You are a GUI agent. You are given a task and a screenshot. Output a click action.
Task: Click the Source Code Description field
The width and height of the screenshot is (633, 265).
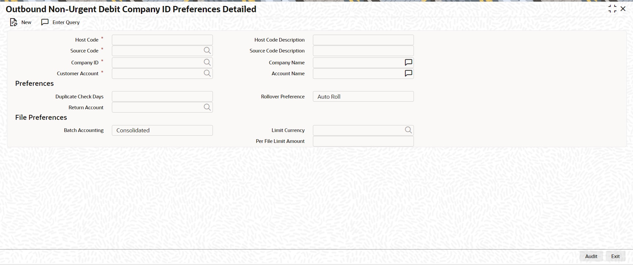pos(363,51)
